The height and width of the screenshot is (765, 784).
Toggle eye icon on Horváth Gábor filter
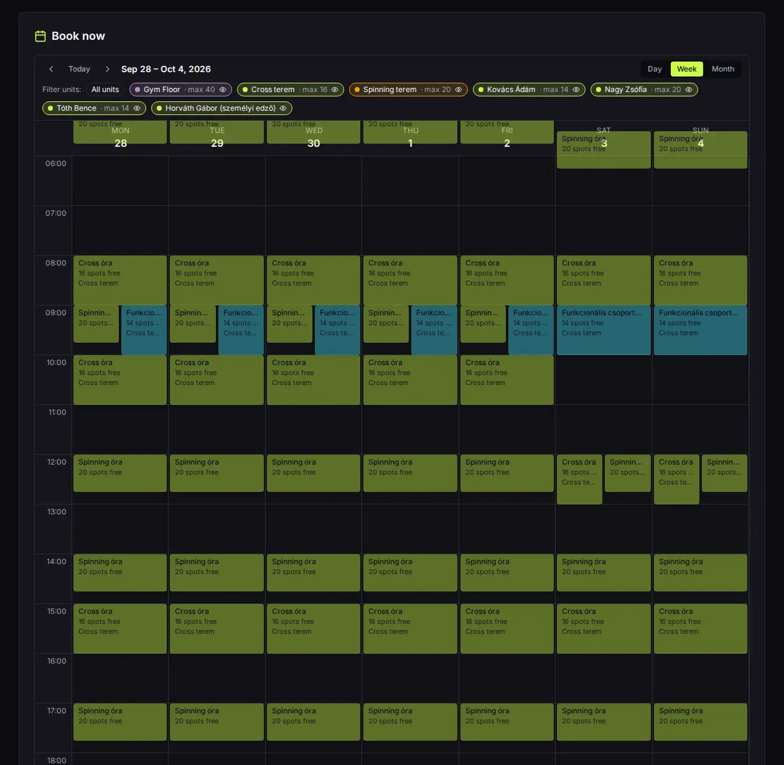pos(283,108)
